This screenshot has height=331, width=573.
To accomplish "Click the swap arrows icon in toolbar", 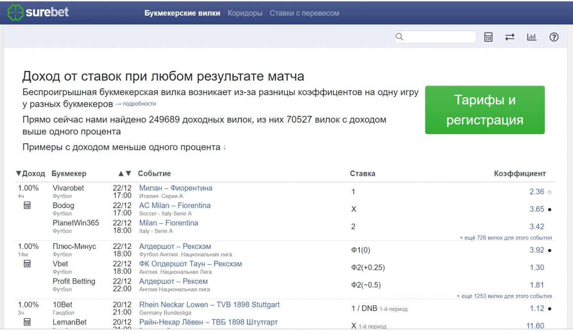I will (510, 38).
